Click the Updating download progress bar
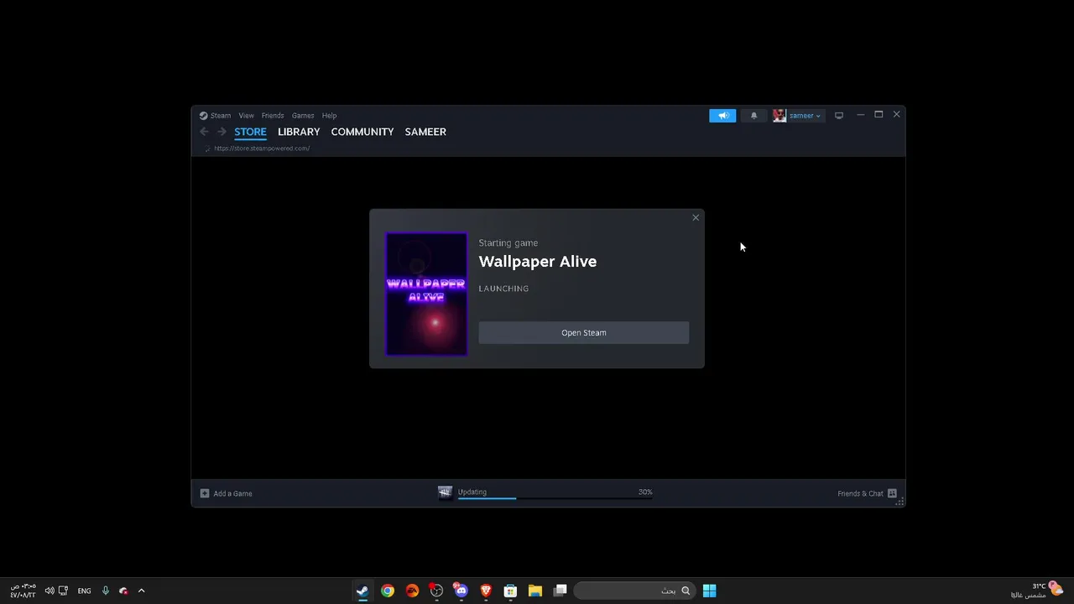This screenshot has height=604, width=1074. pyautogui.click(x=555, y=499)
